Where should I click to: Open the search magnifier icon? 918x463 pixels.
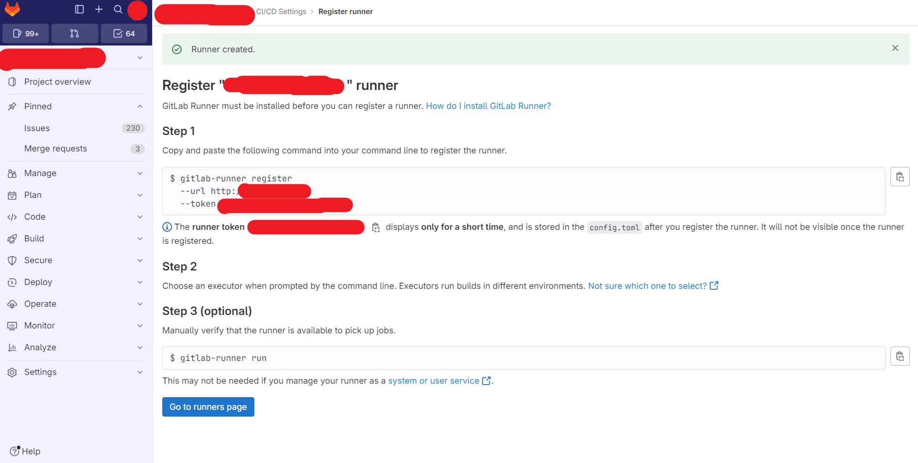[118, 9]
